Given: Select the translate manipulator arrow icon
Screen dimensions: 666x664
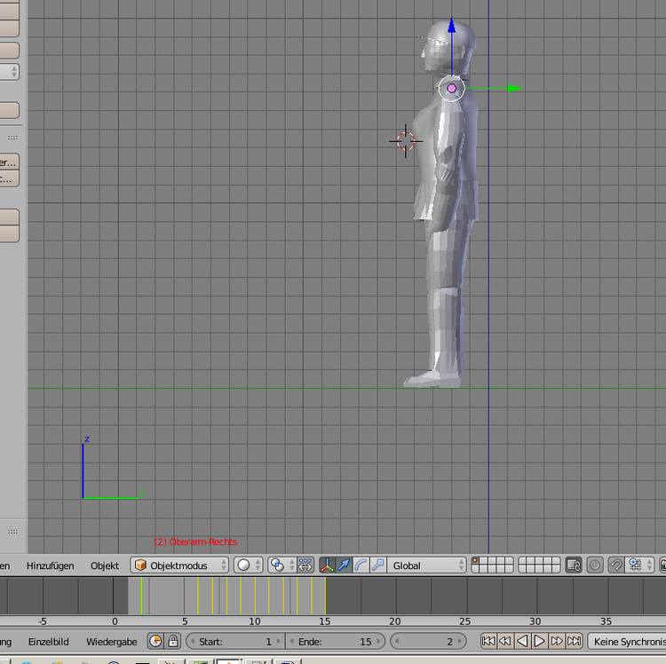Looking at the screenshot, I should click(x=344, y=565).
